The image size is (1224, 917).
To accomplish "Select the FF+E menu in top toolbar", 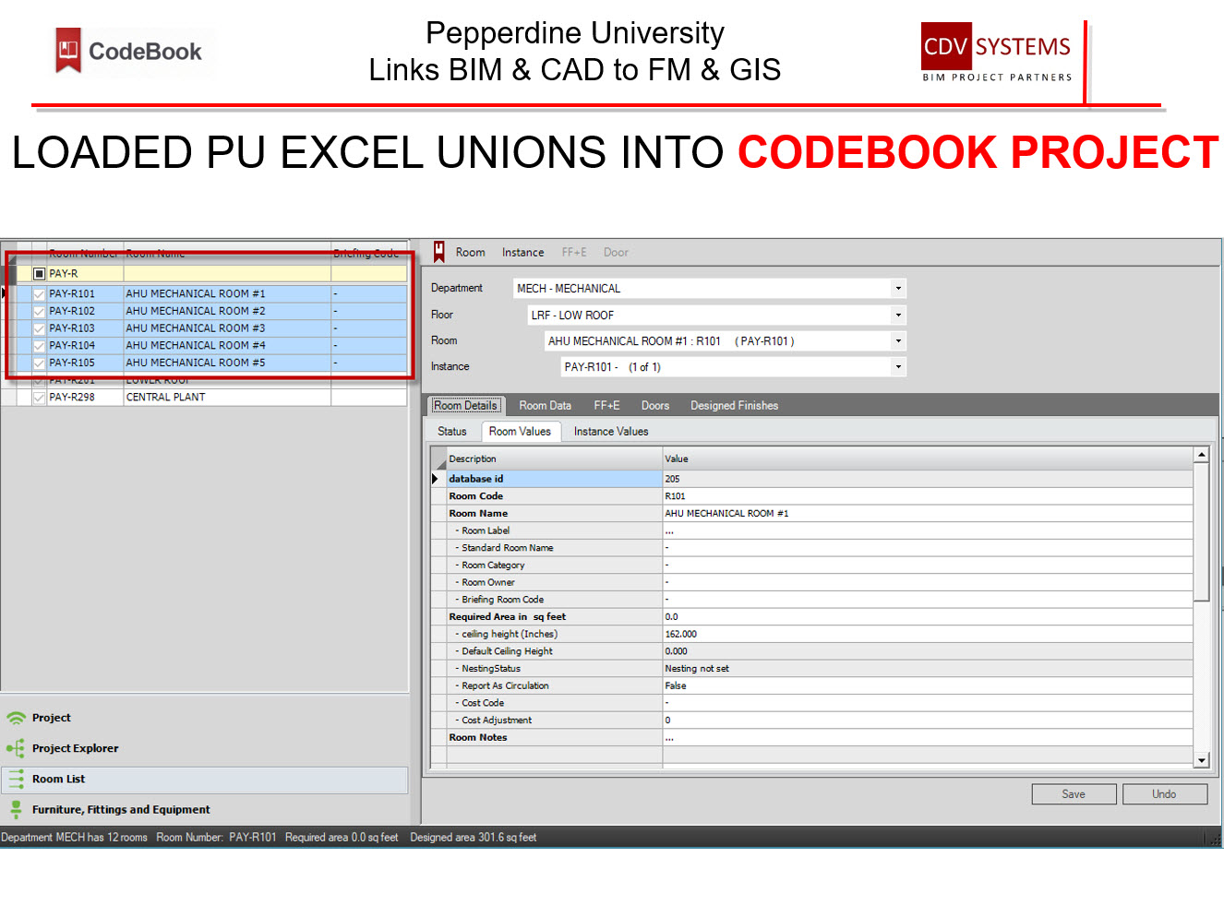I will (574, 252).
